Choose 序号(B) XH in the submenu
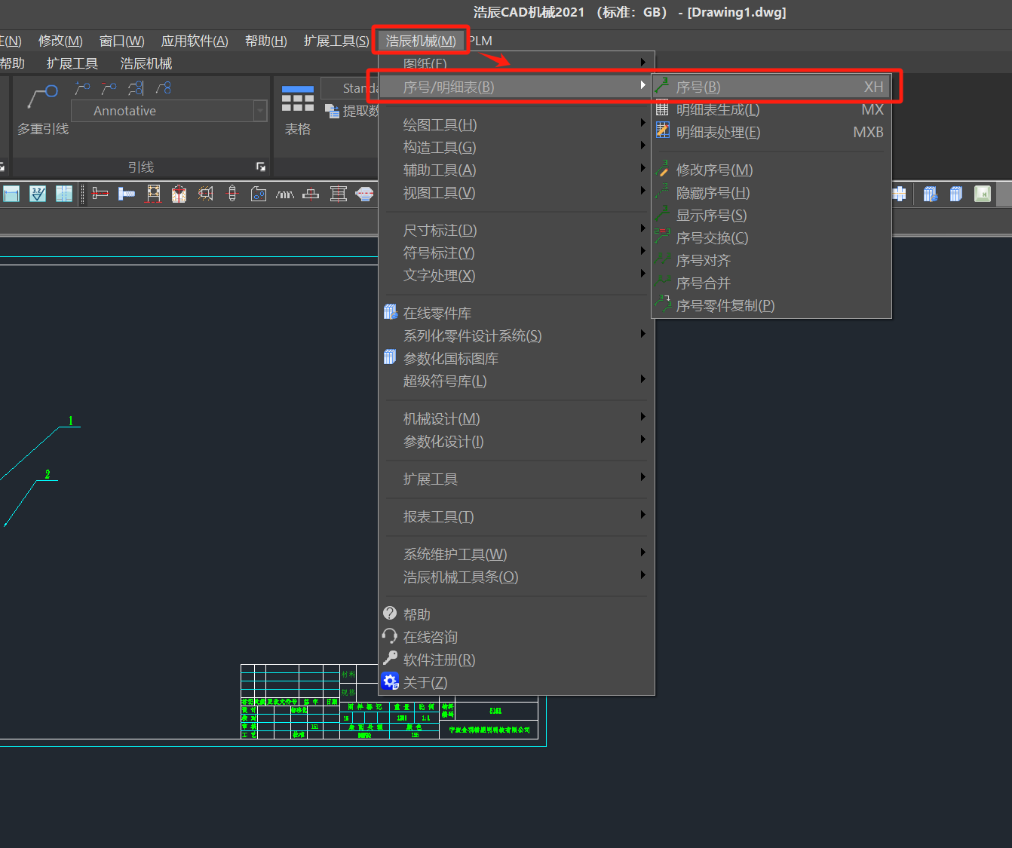 [x=771, y=87]
